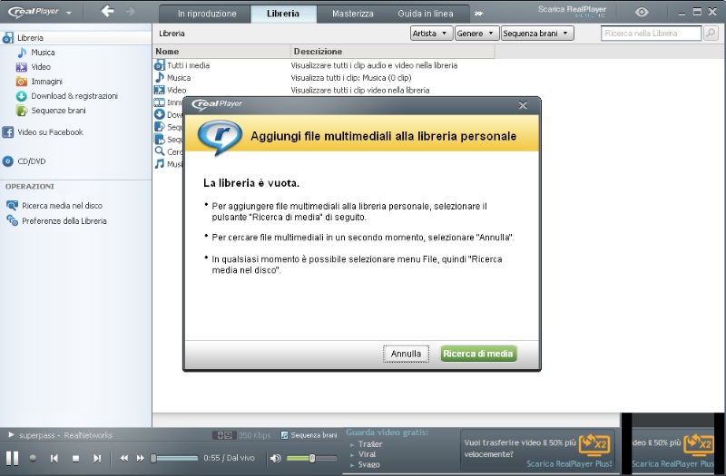Viewport: 726px width, 476px height.
Task: Switch to the In riproduzione tab
Action: pos(207,14)
